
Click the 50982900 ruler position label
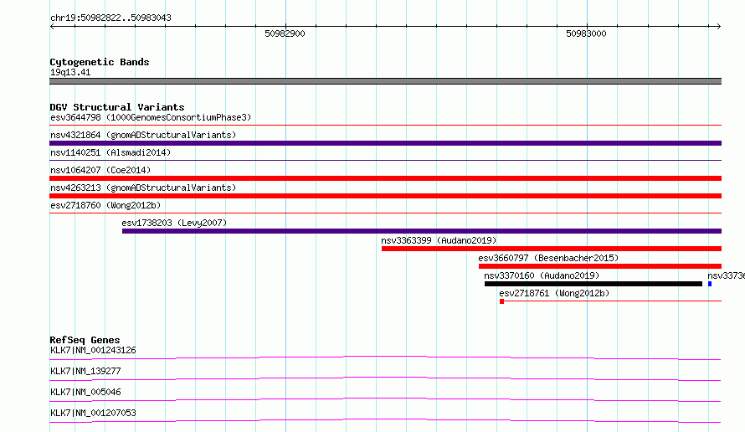point(285,33)
